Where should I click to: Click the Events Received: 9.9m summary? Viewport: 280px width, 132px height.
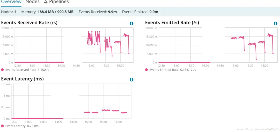[98, 12]
